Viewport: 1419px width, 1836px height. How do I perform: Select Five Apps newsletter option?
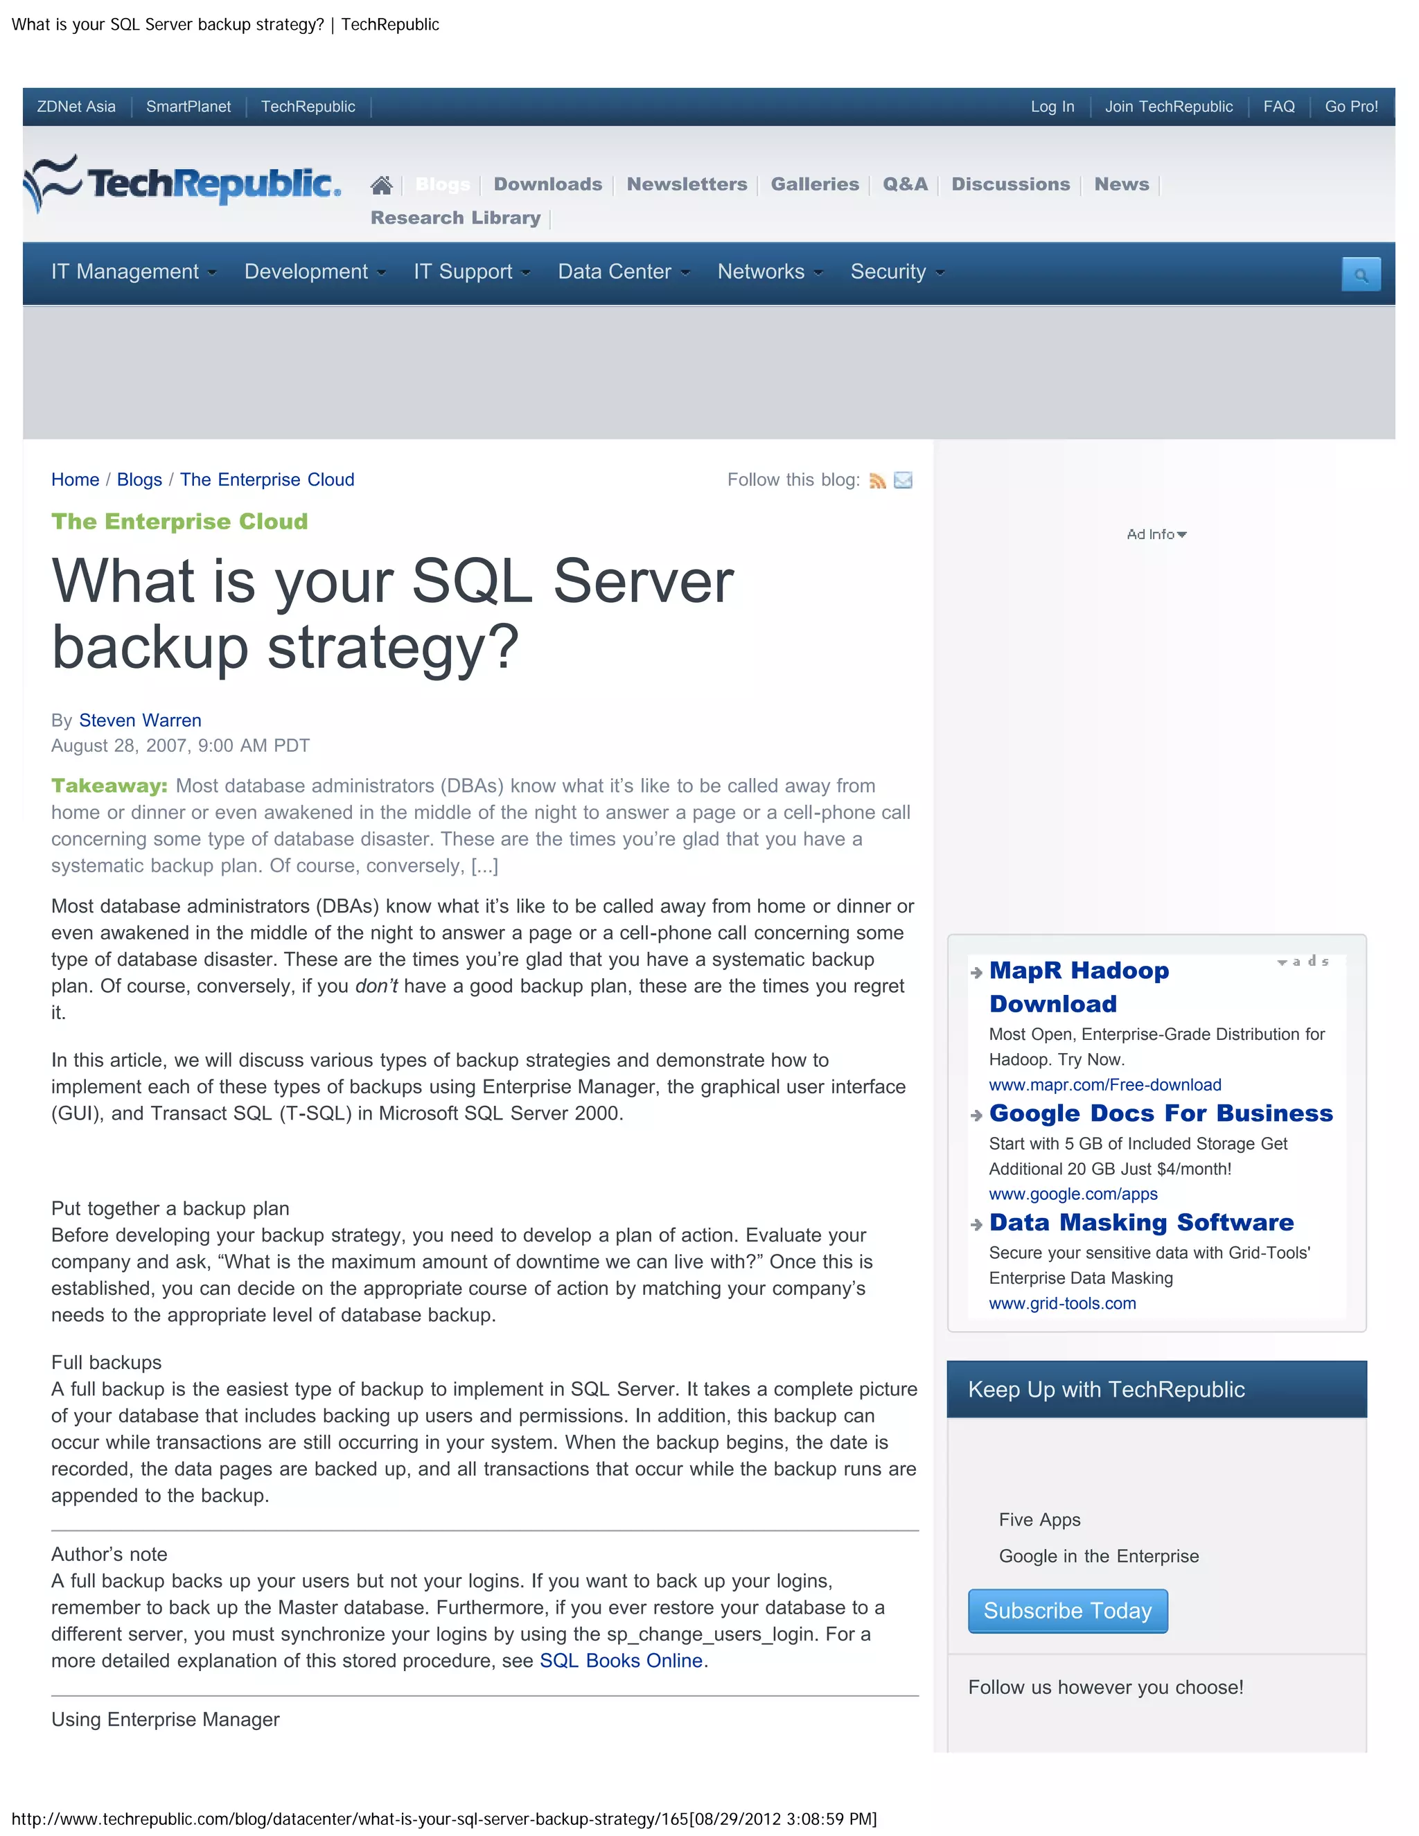(1040, 1519)
